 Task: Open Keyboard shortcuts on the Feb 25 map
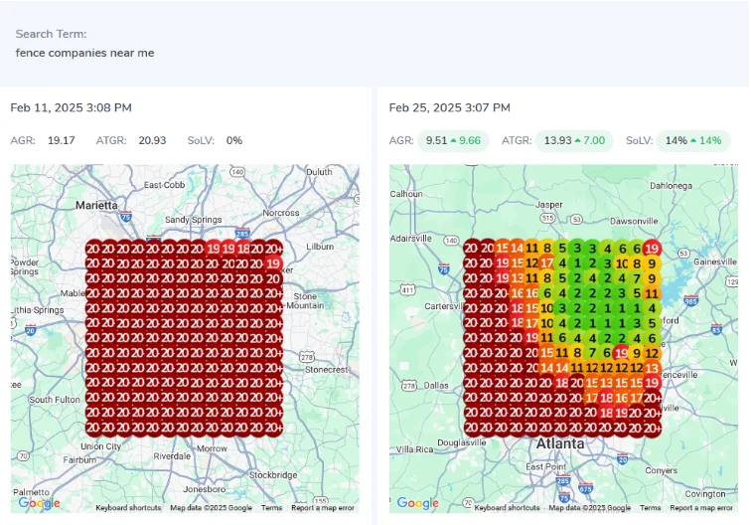(x=509, y=508)
